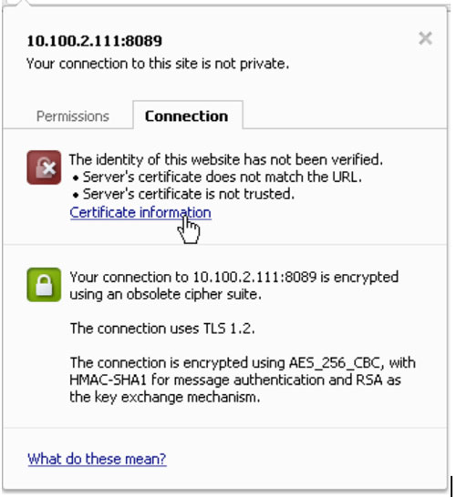This screenshot has width=456, height=497.
Task: Open the Certificate information link
Action: 140,213
